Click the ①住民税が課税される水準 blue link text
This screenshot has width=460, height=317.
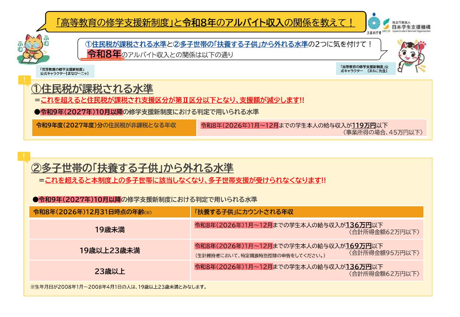pos(126,44)
